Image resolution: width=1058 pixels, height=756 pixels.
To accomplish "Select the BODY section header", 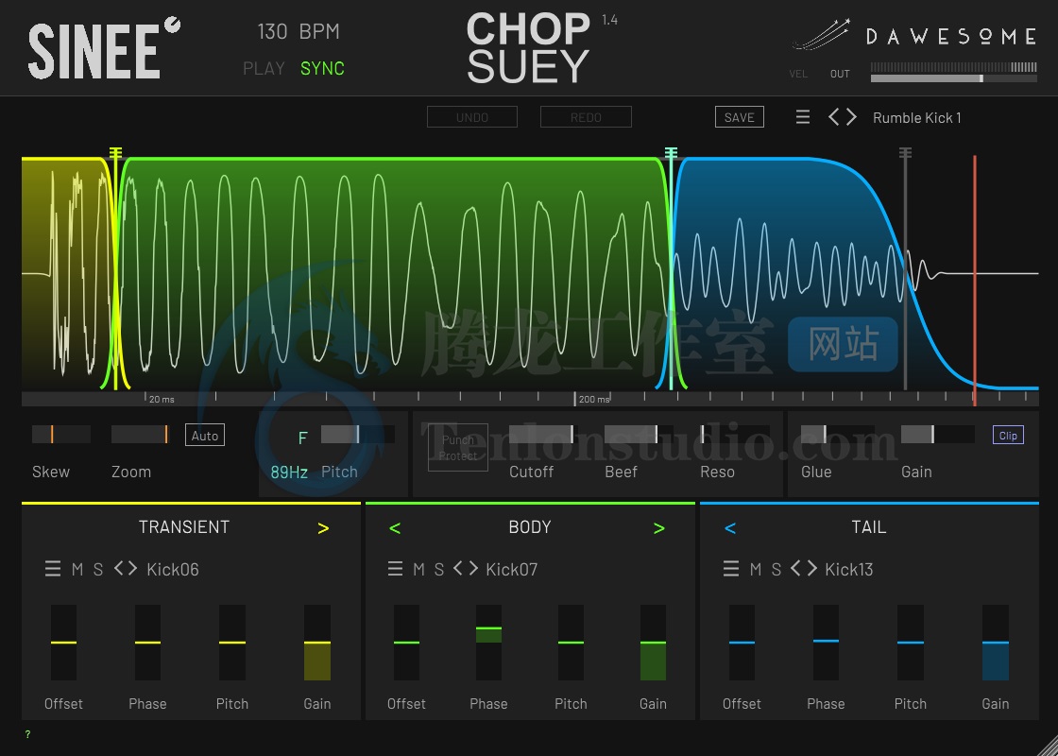I will 529,526.
